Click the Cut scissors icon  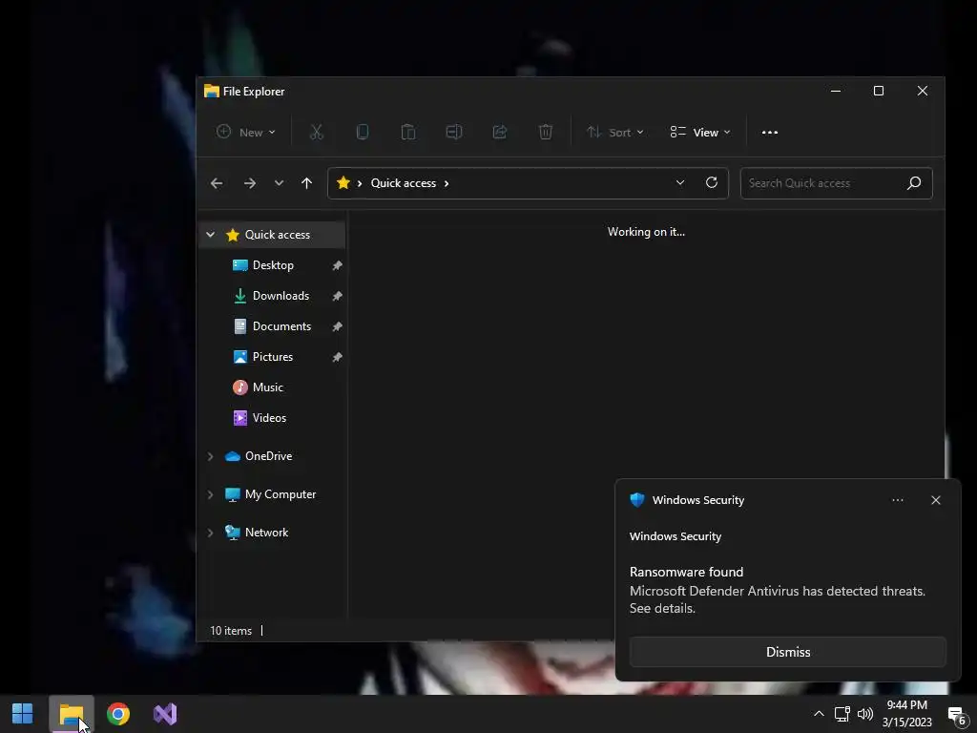pos(317,132)
